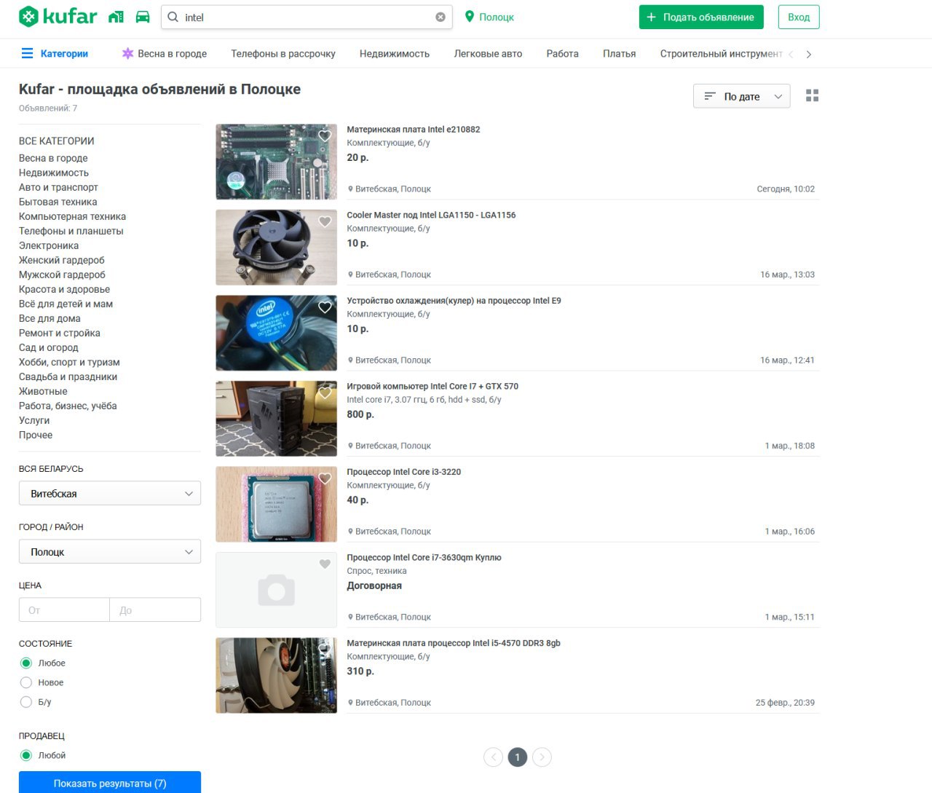Open Авто и транспорт sidebar category

click(58, 187)
